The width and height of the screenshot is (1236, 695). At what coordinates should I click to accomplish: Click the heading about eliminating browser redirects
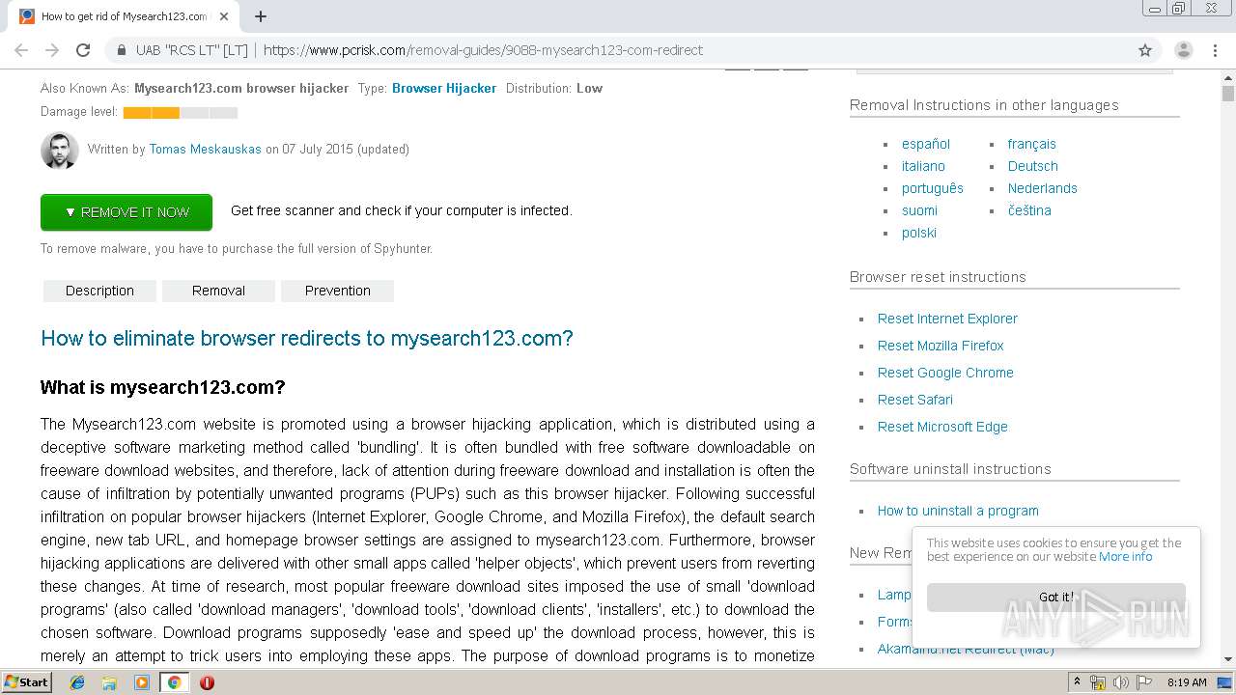click(307, 339)
